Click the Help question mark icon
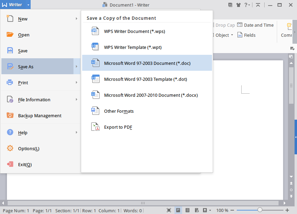Image resolution: width=297 pixels, height=214 pixels. coord(10,132)
